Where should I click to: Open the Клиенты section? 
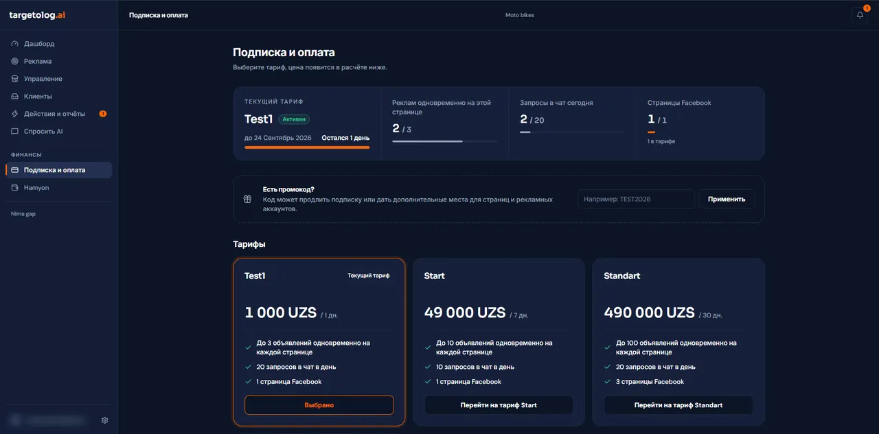pos(58,97)
